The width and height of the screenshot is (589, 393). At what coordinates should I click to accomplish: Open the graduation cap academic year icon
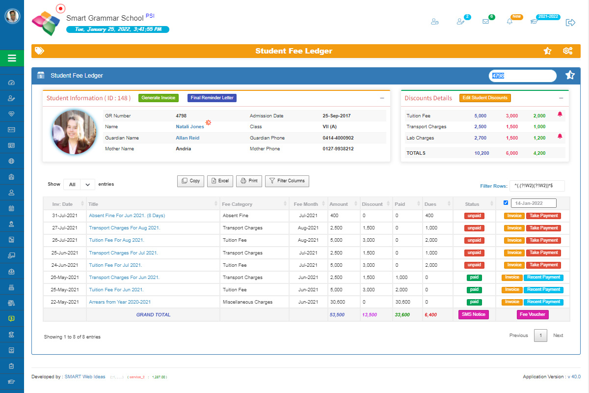[x=534, y=22]
